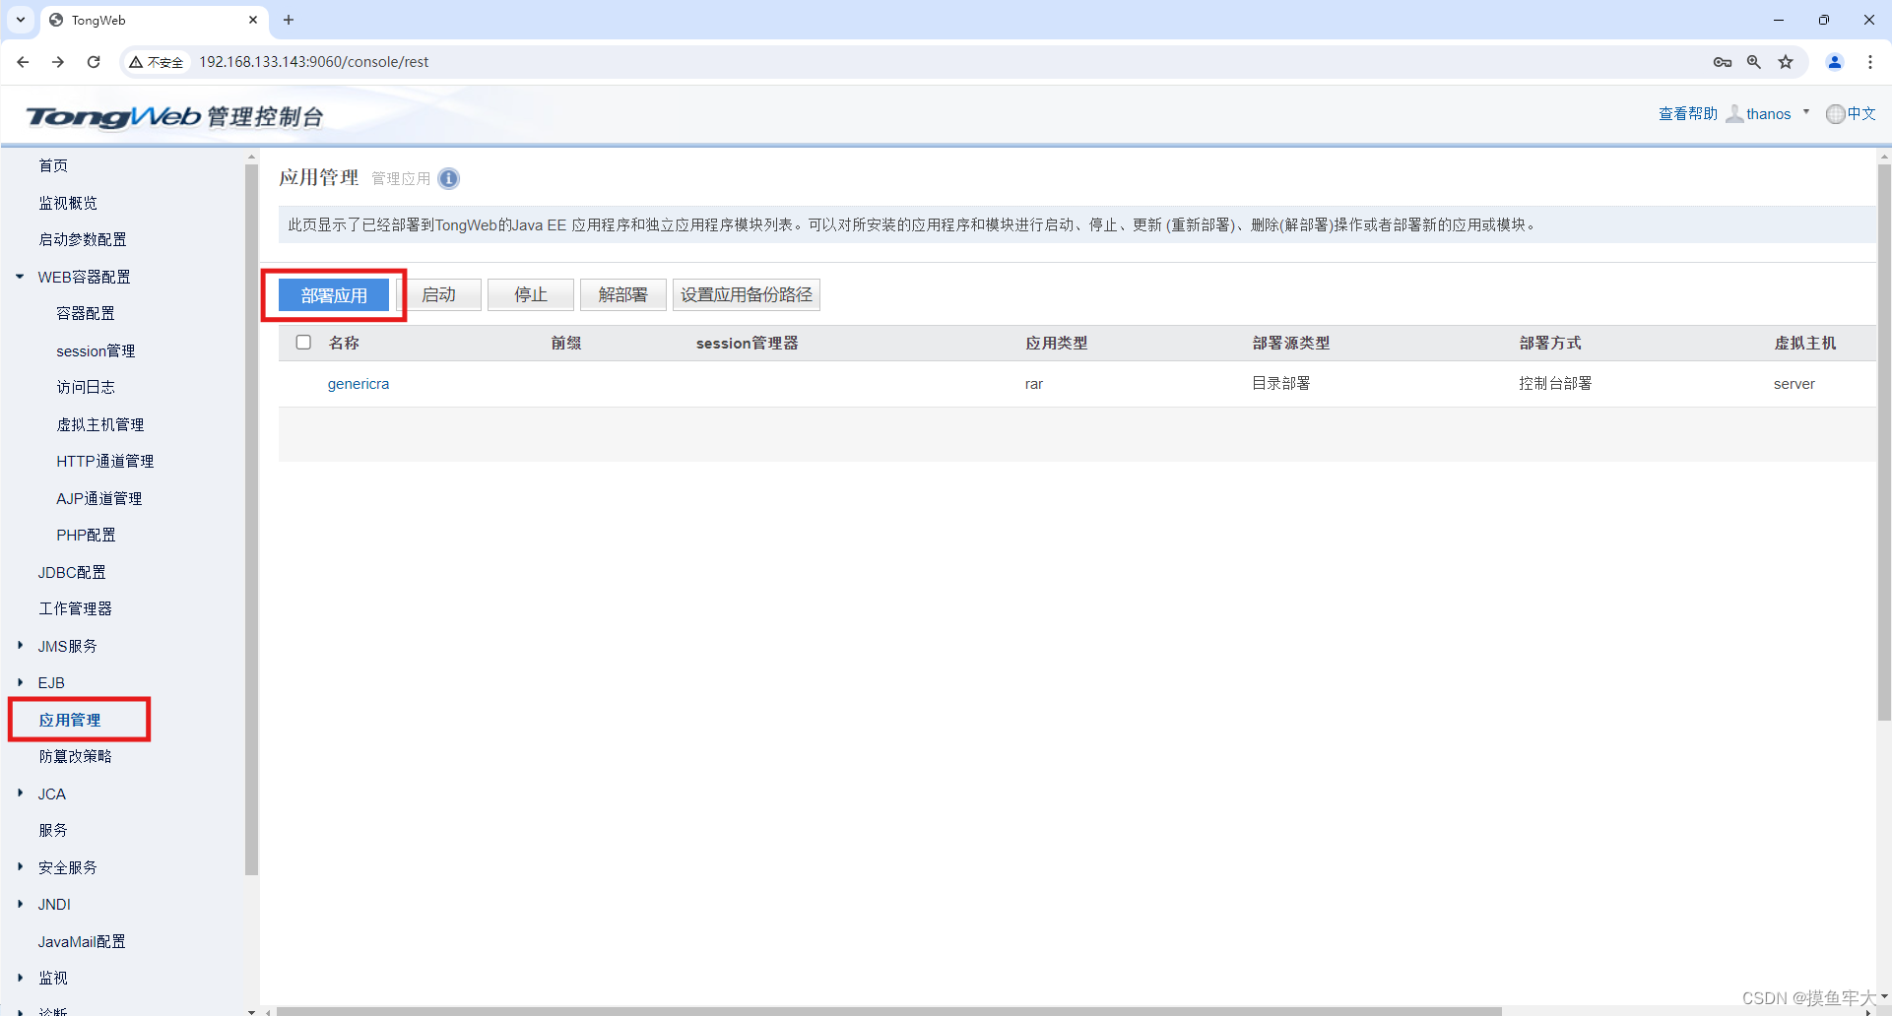Collapse the WEB容器配置 tree node

[20, 277]
